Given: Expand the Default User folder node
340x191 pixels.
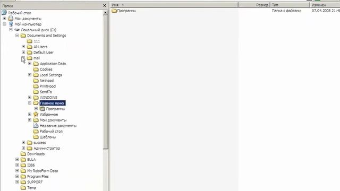Looking at the screenshot, I should point(23,53).
